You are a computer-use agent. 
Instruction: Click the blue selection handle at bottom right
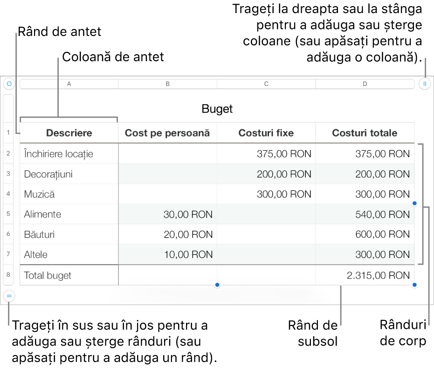[x=414, y=285]
